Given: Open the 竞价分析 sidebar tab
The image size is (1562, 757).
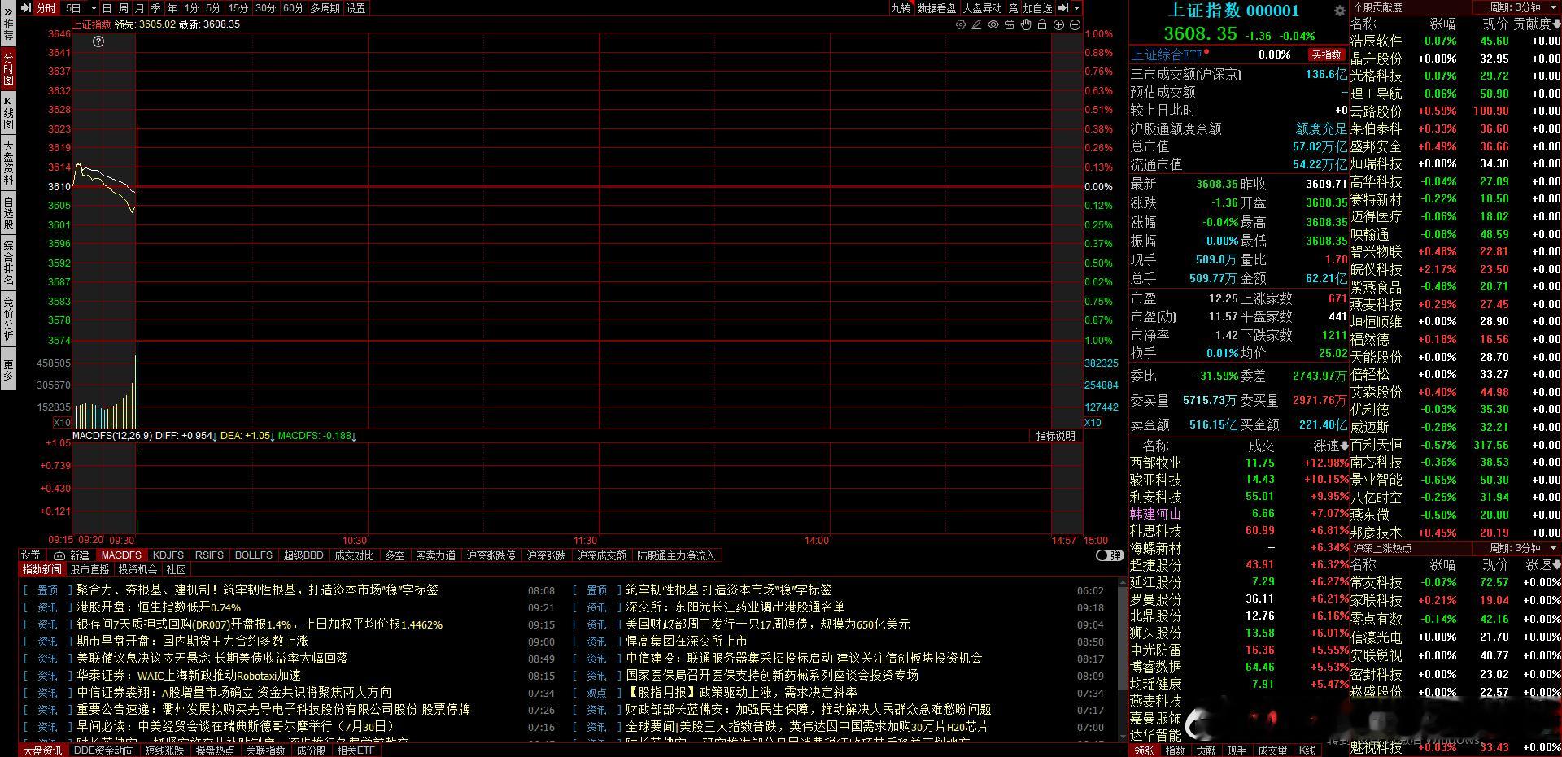Looking at the screenshot, I should [x=8, y=319].
